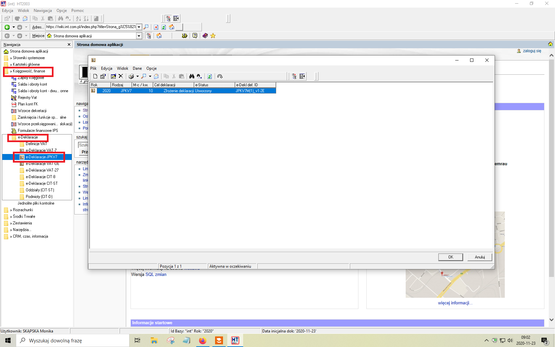Image resolution: width=555 pixels, height=347 pixels.
Task: Click the question mark help icon
Action: [195, 36]
